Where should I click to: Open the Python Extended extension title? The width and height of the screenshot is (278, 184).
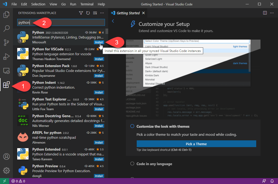point(46,150)
